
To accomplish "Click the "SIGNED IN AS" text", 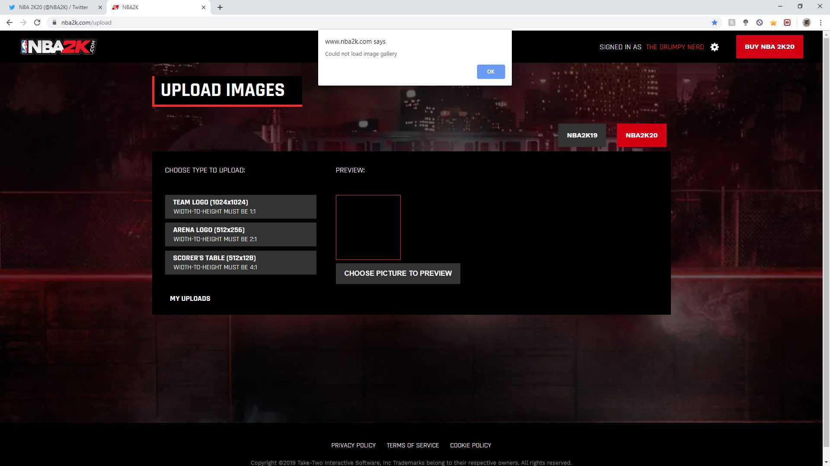I will click(x=620, y=47).
